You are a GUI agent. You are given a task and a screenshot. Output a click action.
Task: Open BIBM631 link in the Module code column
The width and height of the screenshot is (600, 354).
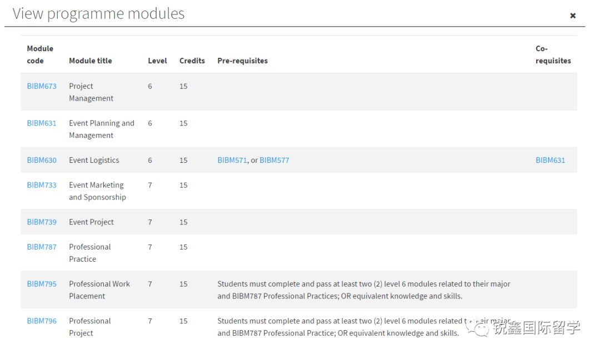(42, 123)
